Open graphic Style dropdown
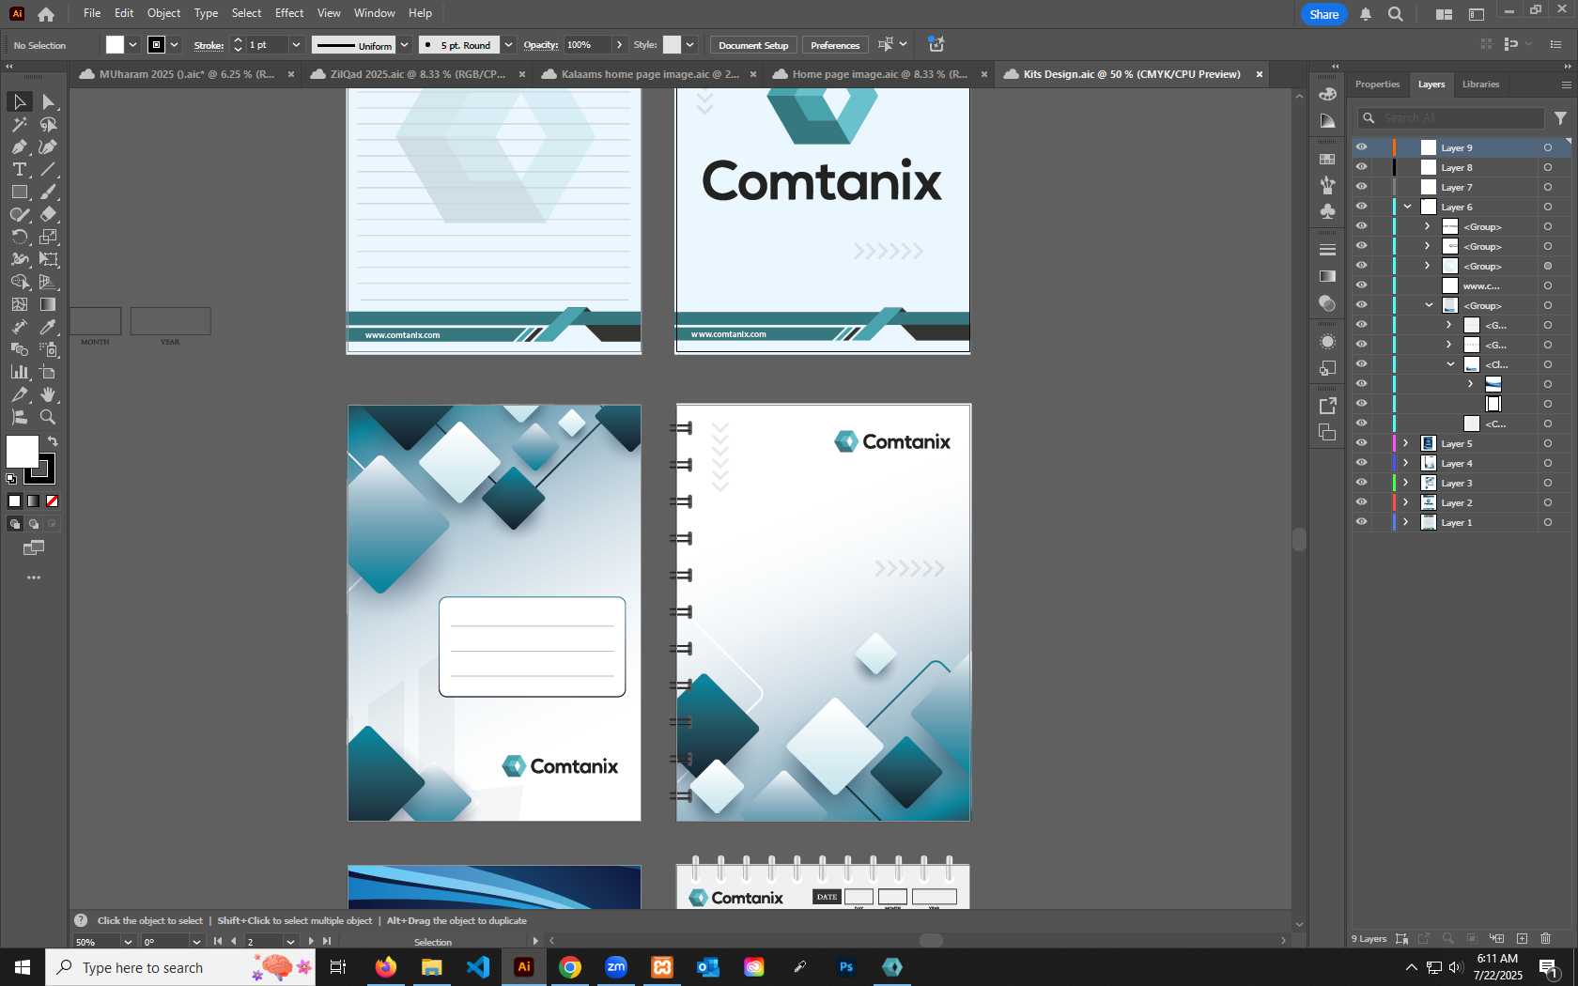Screen dimensions: 1578x986 click(690, 45)
